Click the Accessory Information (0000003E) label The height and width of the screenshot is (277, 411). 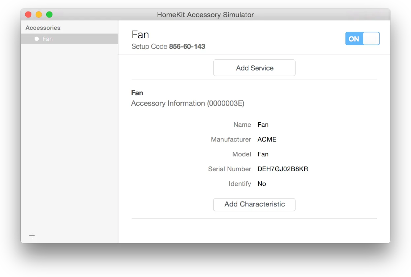[x=187, y=104]
